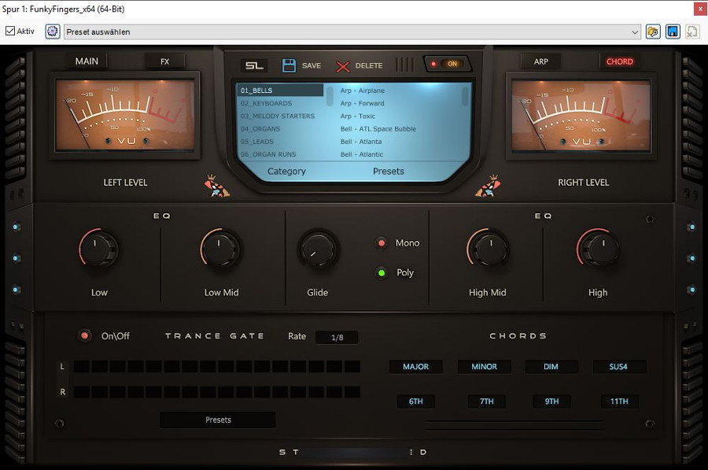Select the 03_MELODY STARTERS category
Screen dimensions: 708x470
280,116
